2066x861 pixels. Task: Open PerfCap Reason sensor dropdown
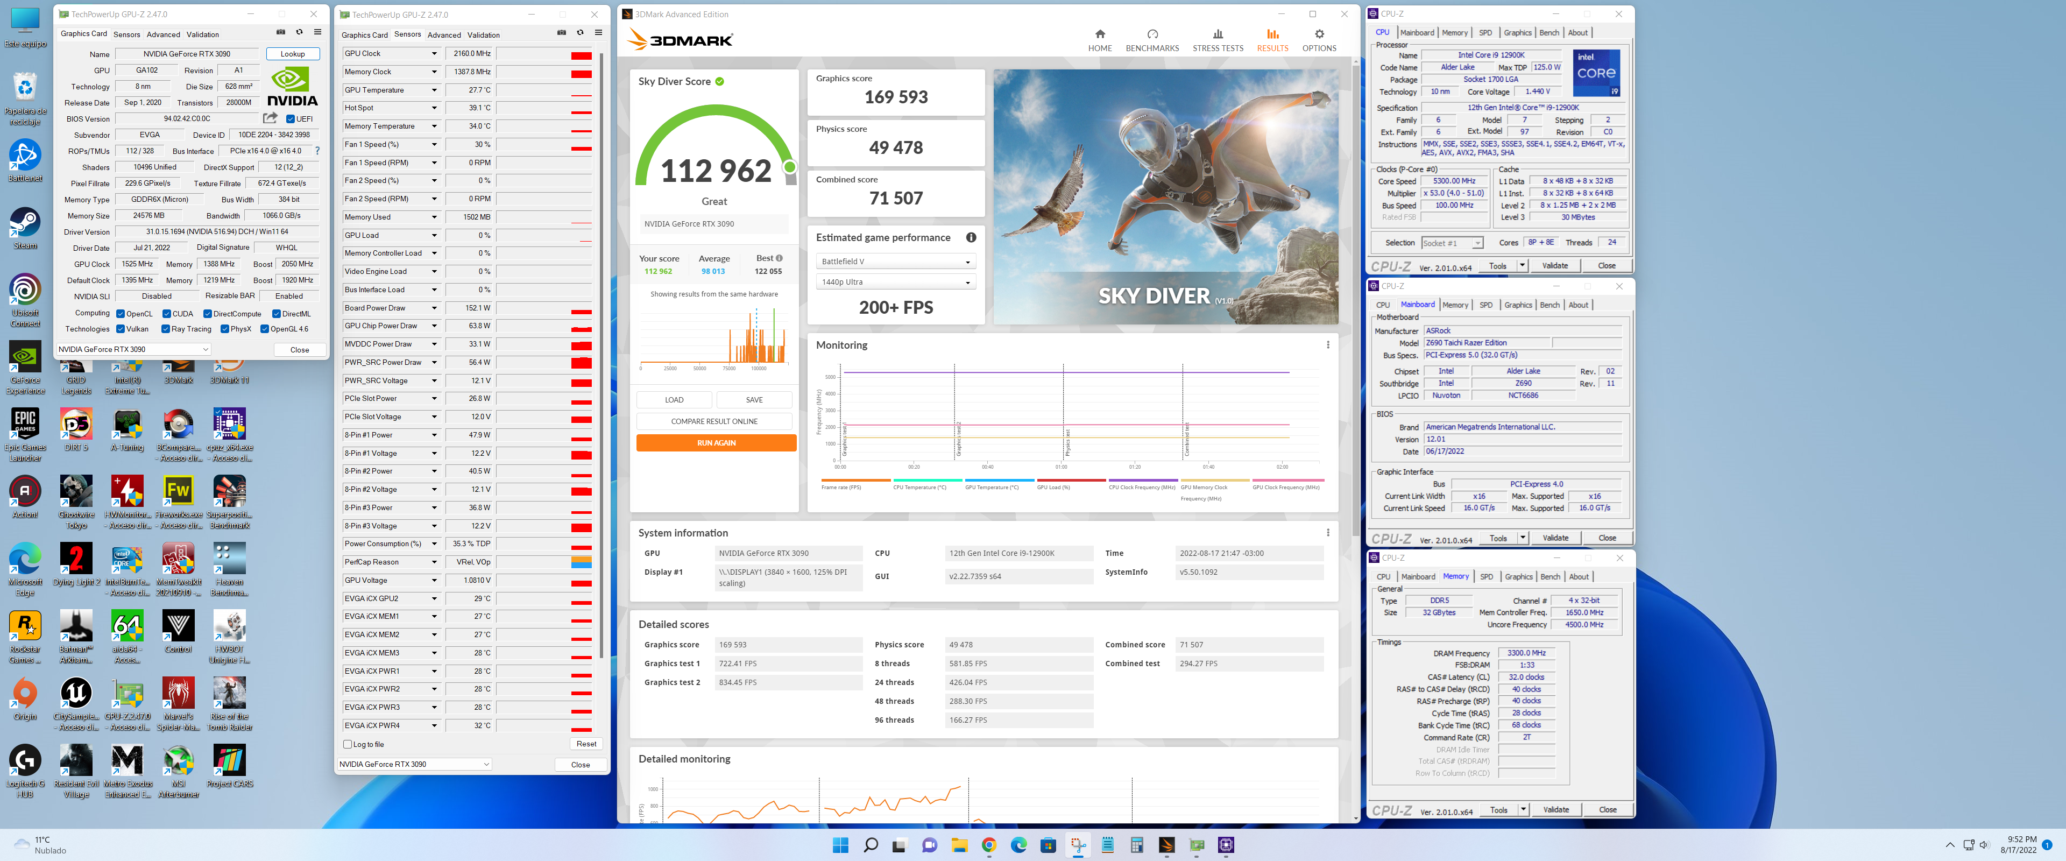click(434, 562)
